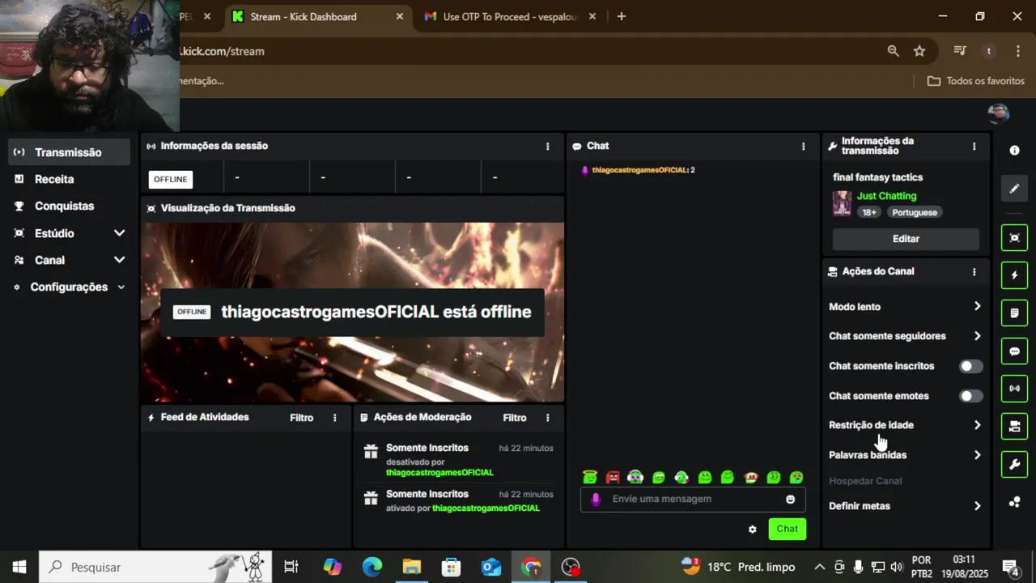The height and width of the screenshot is (583, 1036).
Task: Open Outlook from taskbar
Action: [491, 567]
